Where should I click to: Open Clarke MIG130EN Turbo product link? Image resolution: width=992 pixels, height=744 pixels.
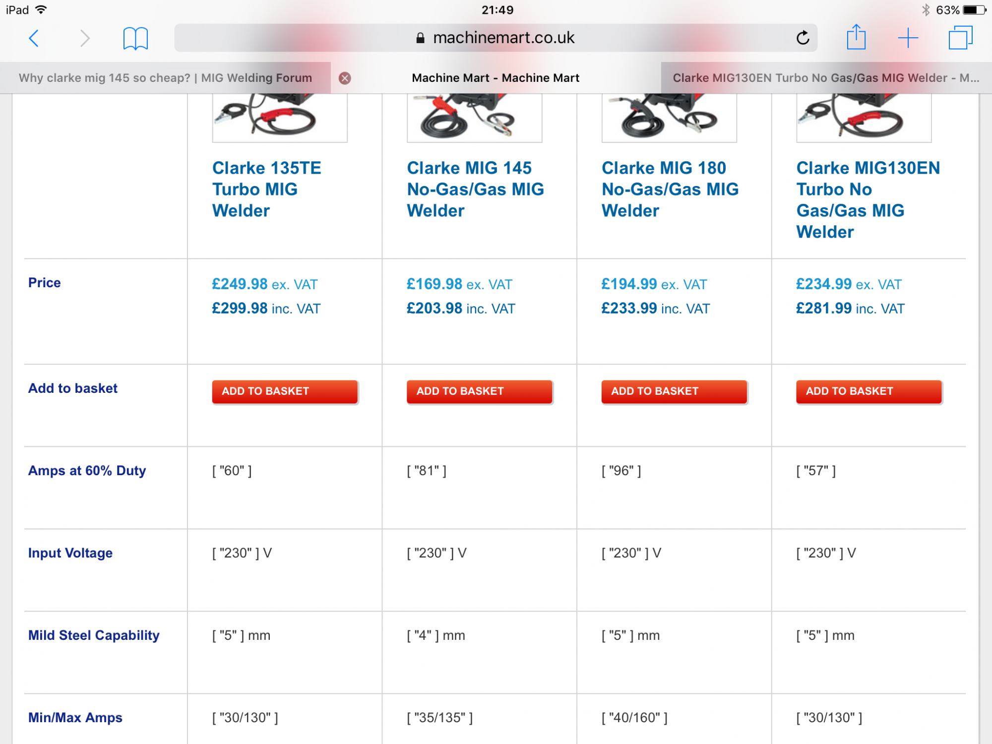pyautogui.click(x=868, y=200)
